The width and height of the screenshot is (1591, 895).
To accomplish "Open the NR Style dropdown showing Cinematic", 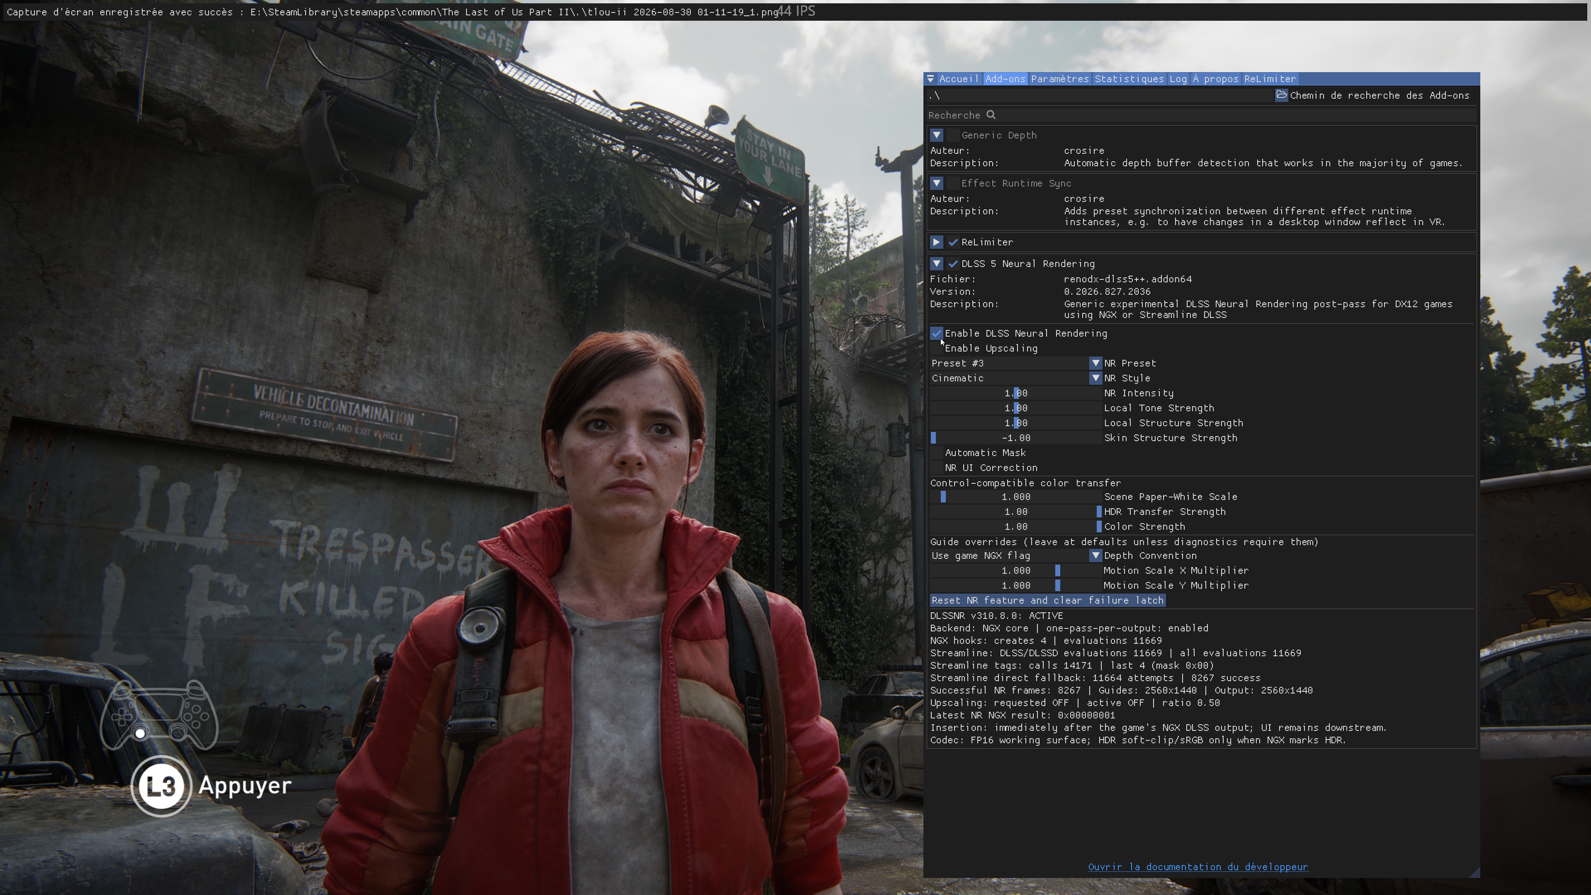I will pyautogui.click(x=1016, y=378).
